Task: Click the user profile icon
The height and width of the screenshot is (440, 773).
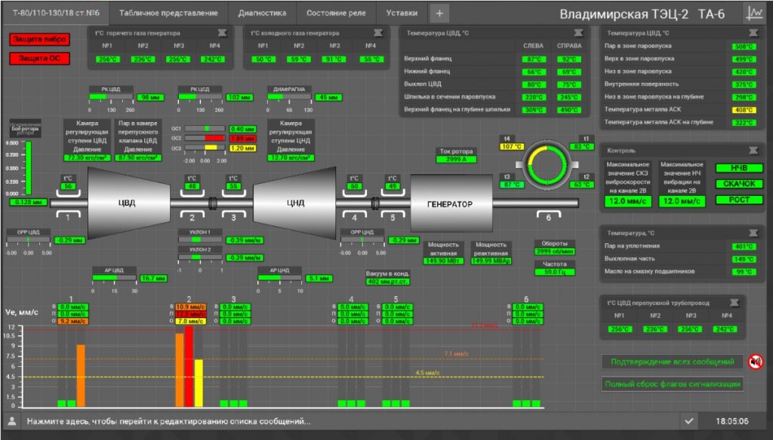Action: [x=12, y=421]
